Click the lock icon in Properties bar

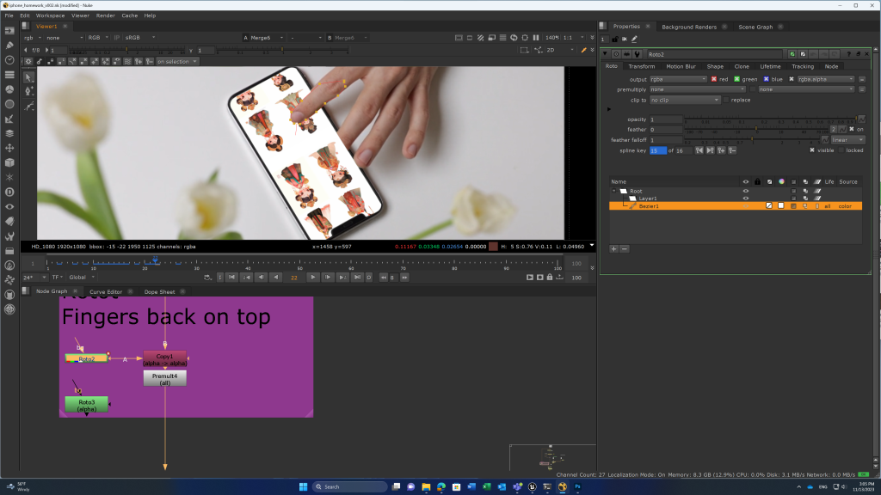click(x=614, y=40)
